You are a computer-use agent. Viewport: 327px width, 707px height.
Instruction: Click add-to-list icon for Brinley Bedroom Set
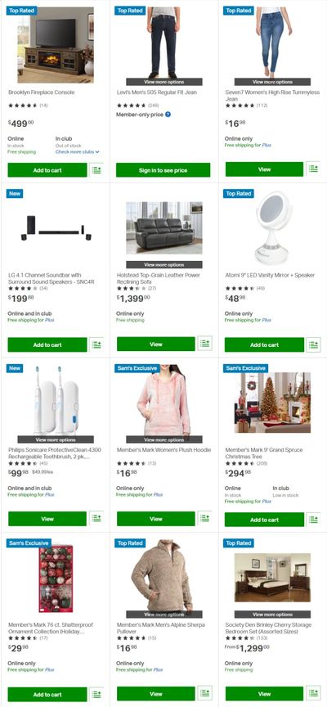(313, 693)
